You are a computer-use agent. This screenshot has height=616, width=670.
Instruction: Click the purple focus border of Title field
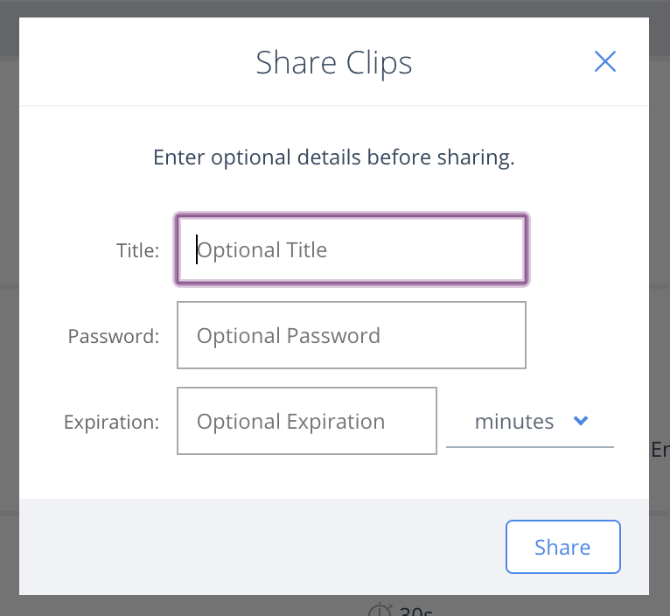[x=352, y=215]
